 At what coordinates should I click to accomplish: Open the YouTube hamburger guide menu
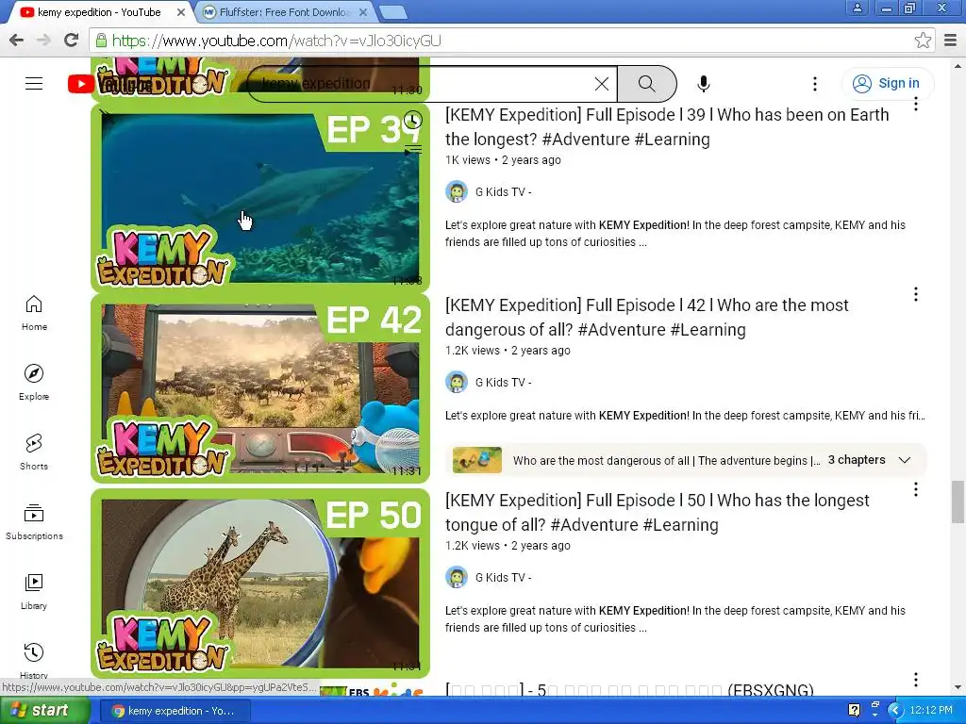click(x=34, y=84)
